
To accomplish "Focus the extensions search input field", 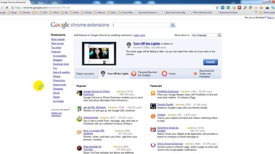I will [141, 25].
